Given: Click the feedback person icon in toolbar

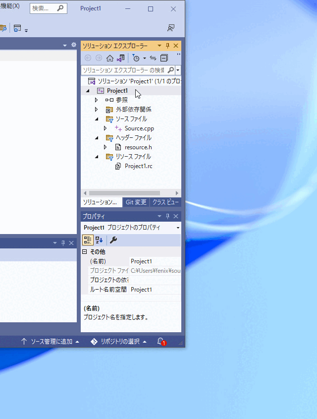Looking at the screenshot, I should click(x=171, y=28).
